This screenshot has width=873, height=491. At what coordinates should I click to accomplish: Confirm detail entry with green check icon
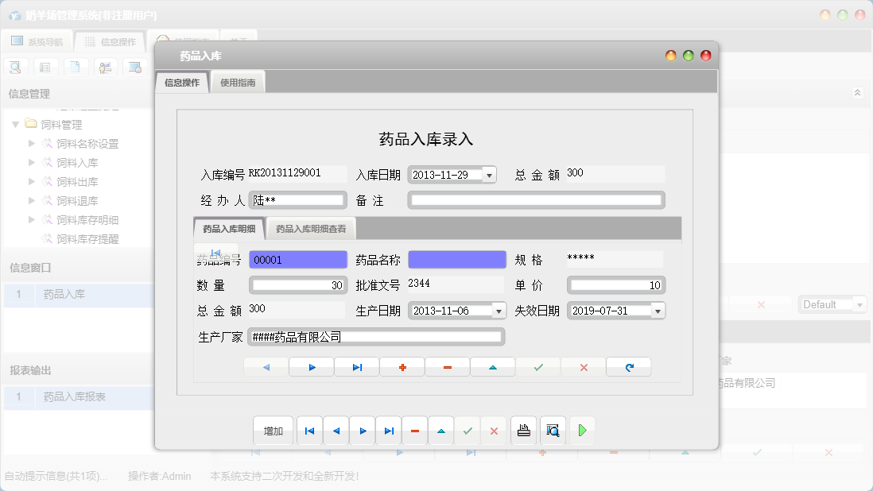pos(537,366)
